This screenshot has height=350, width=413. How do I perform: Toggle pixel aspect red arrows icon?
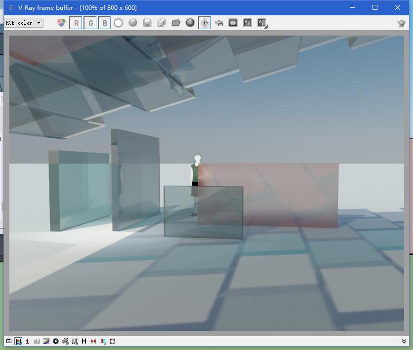93,341
